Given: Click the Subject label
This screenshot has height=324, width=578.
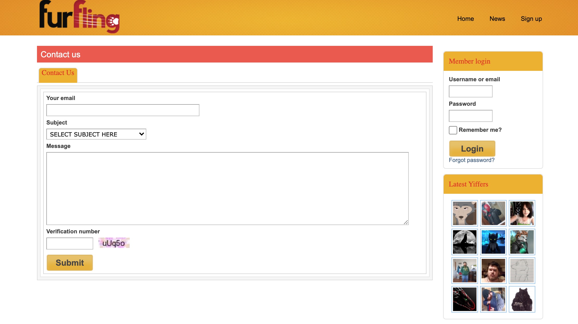Looking at the screenshot, I should 56,122.
